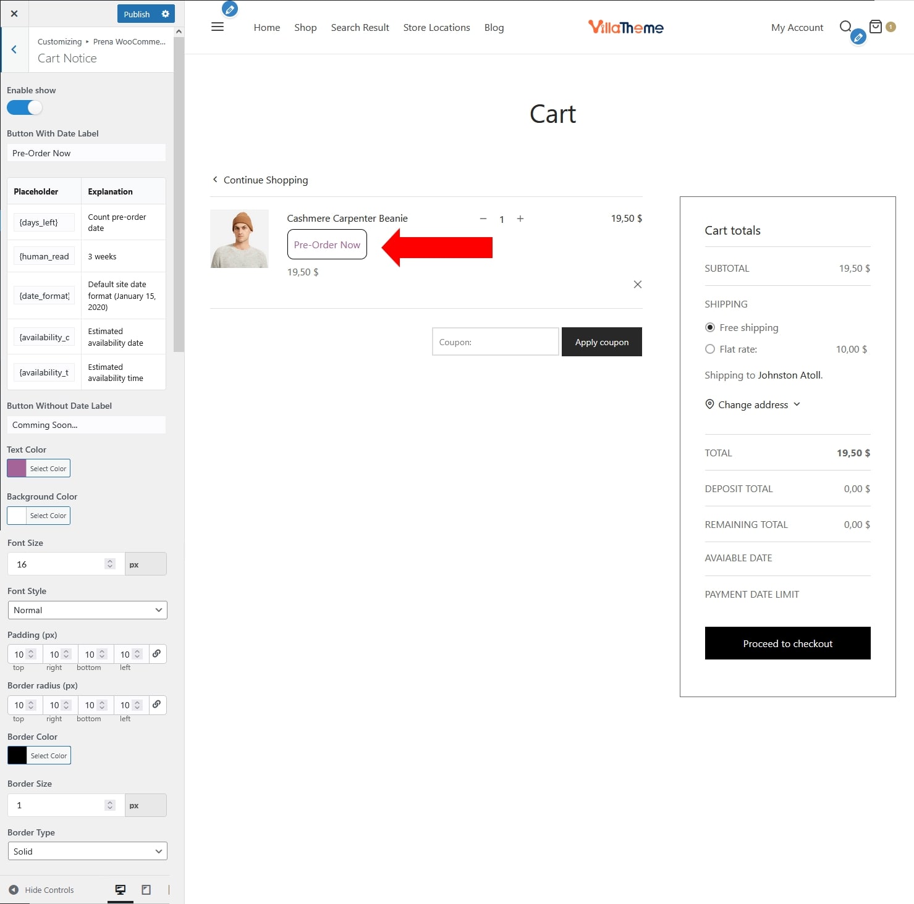Open the hamburger menu icon

coord(218,27)
